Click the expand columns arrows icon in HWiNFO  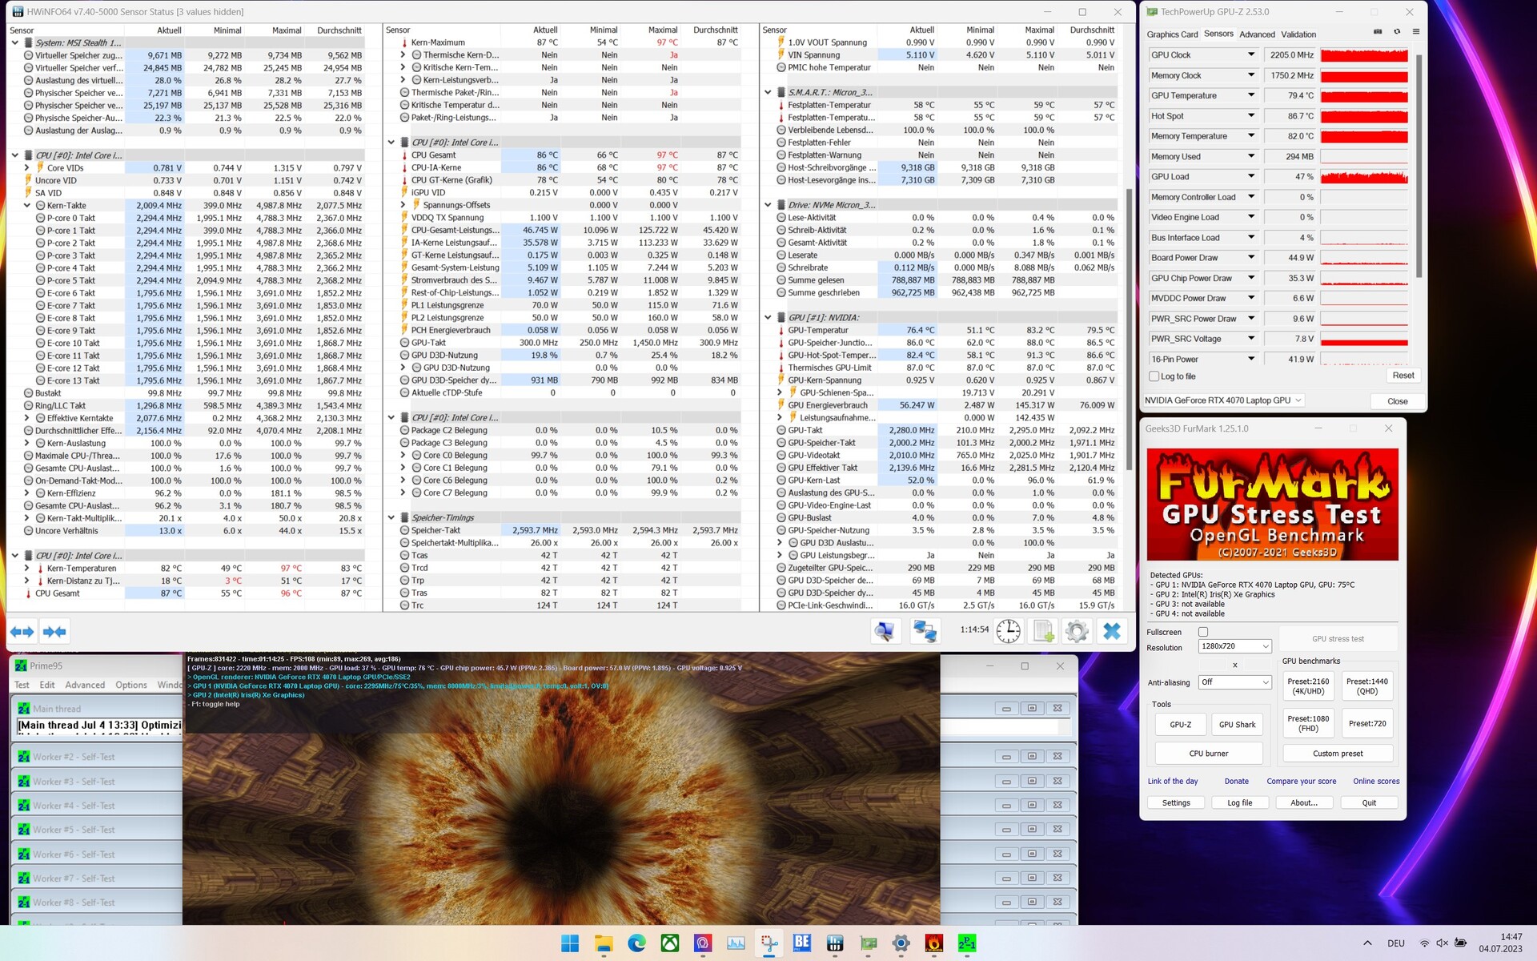point(22,632)
